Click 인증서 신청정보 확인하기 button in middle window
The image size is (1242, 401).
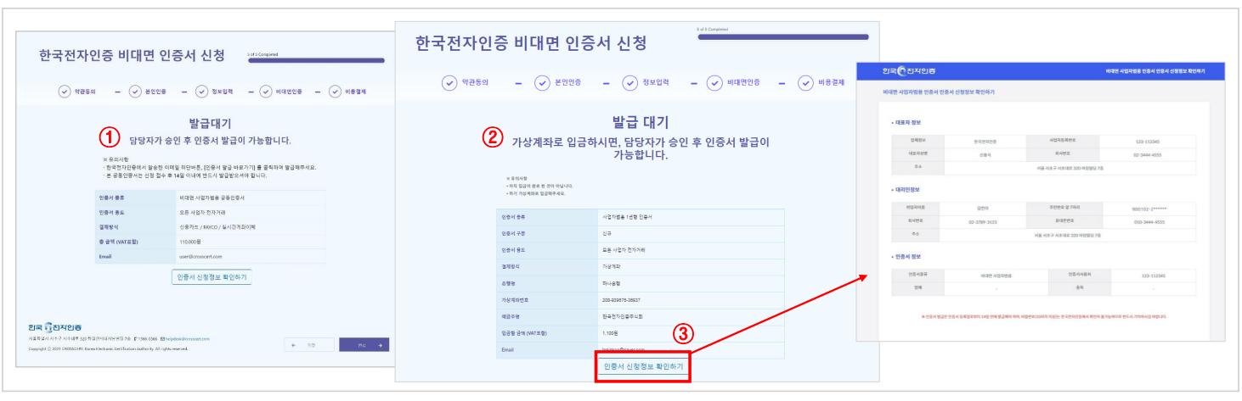(x=642, y=367)
